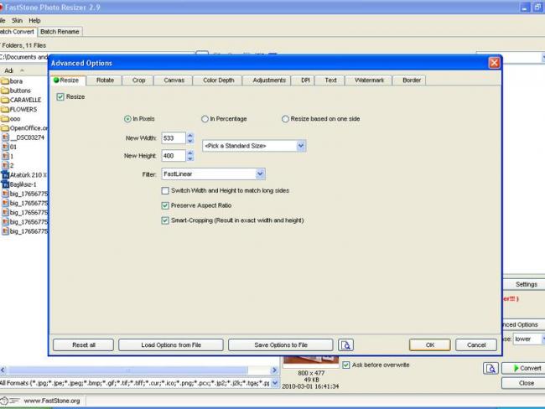Click the file list scroll right arrow
This screenshot has width=545, height=409.
click(x=274, y=370)
